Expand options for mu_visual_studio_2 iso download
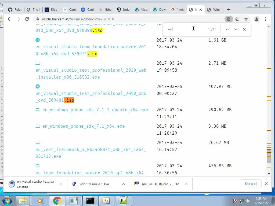This screenshot has height=206, width=275. [x=186, y=184]
